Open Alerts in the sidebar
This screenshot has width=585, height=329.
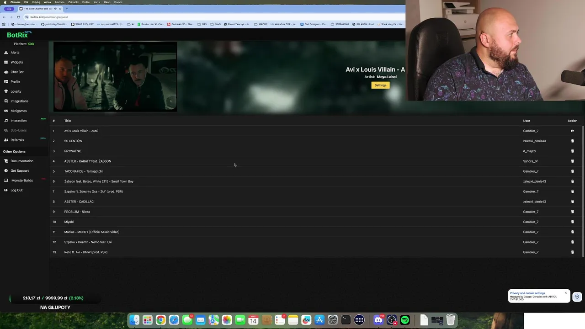(15, 53)
